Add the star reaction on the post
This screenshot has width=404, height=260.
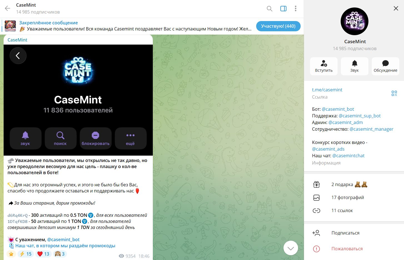[x=11, y=254]
